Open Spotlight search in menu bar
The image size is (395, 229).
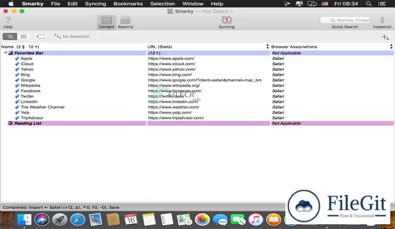pos(369,4)
